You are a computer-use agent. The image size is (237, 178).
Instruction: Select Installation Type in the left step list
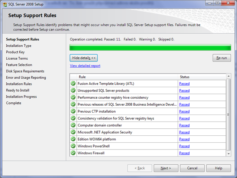pyautogui.click(x=19, y=46)
